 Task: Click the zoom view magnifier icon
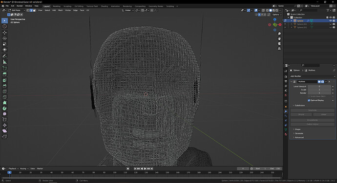coord(279,34)
